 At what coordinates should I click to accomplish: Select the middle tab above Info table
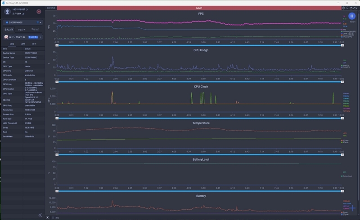pyautogui.click(x=23, y=44)
